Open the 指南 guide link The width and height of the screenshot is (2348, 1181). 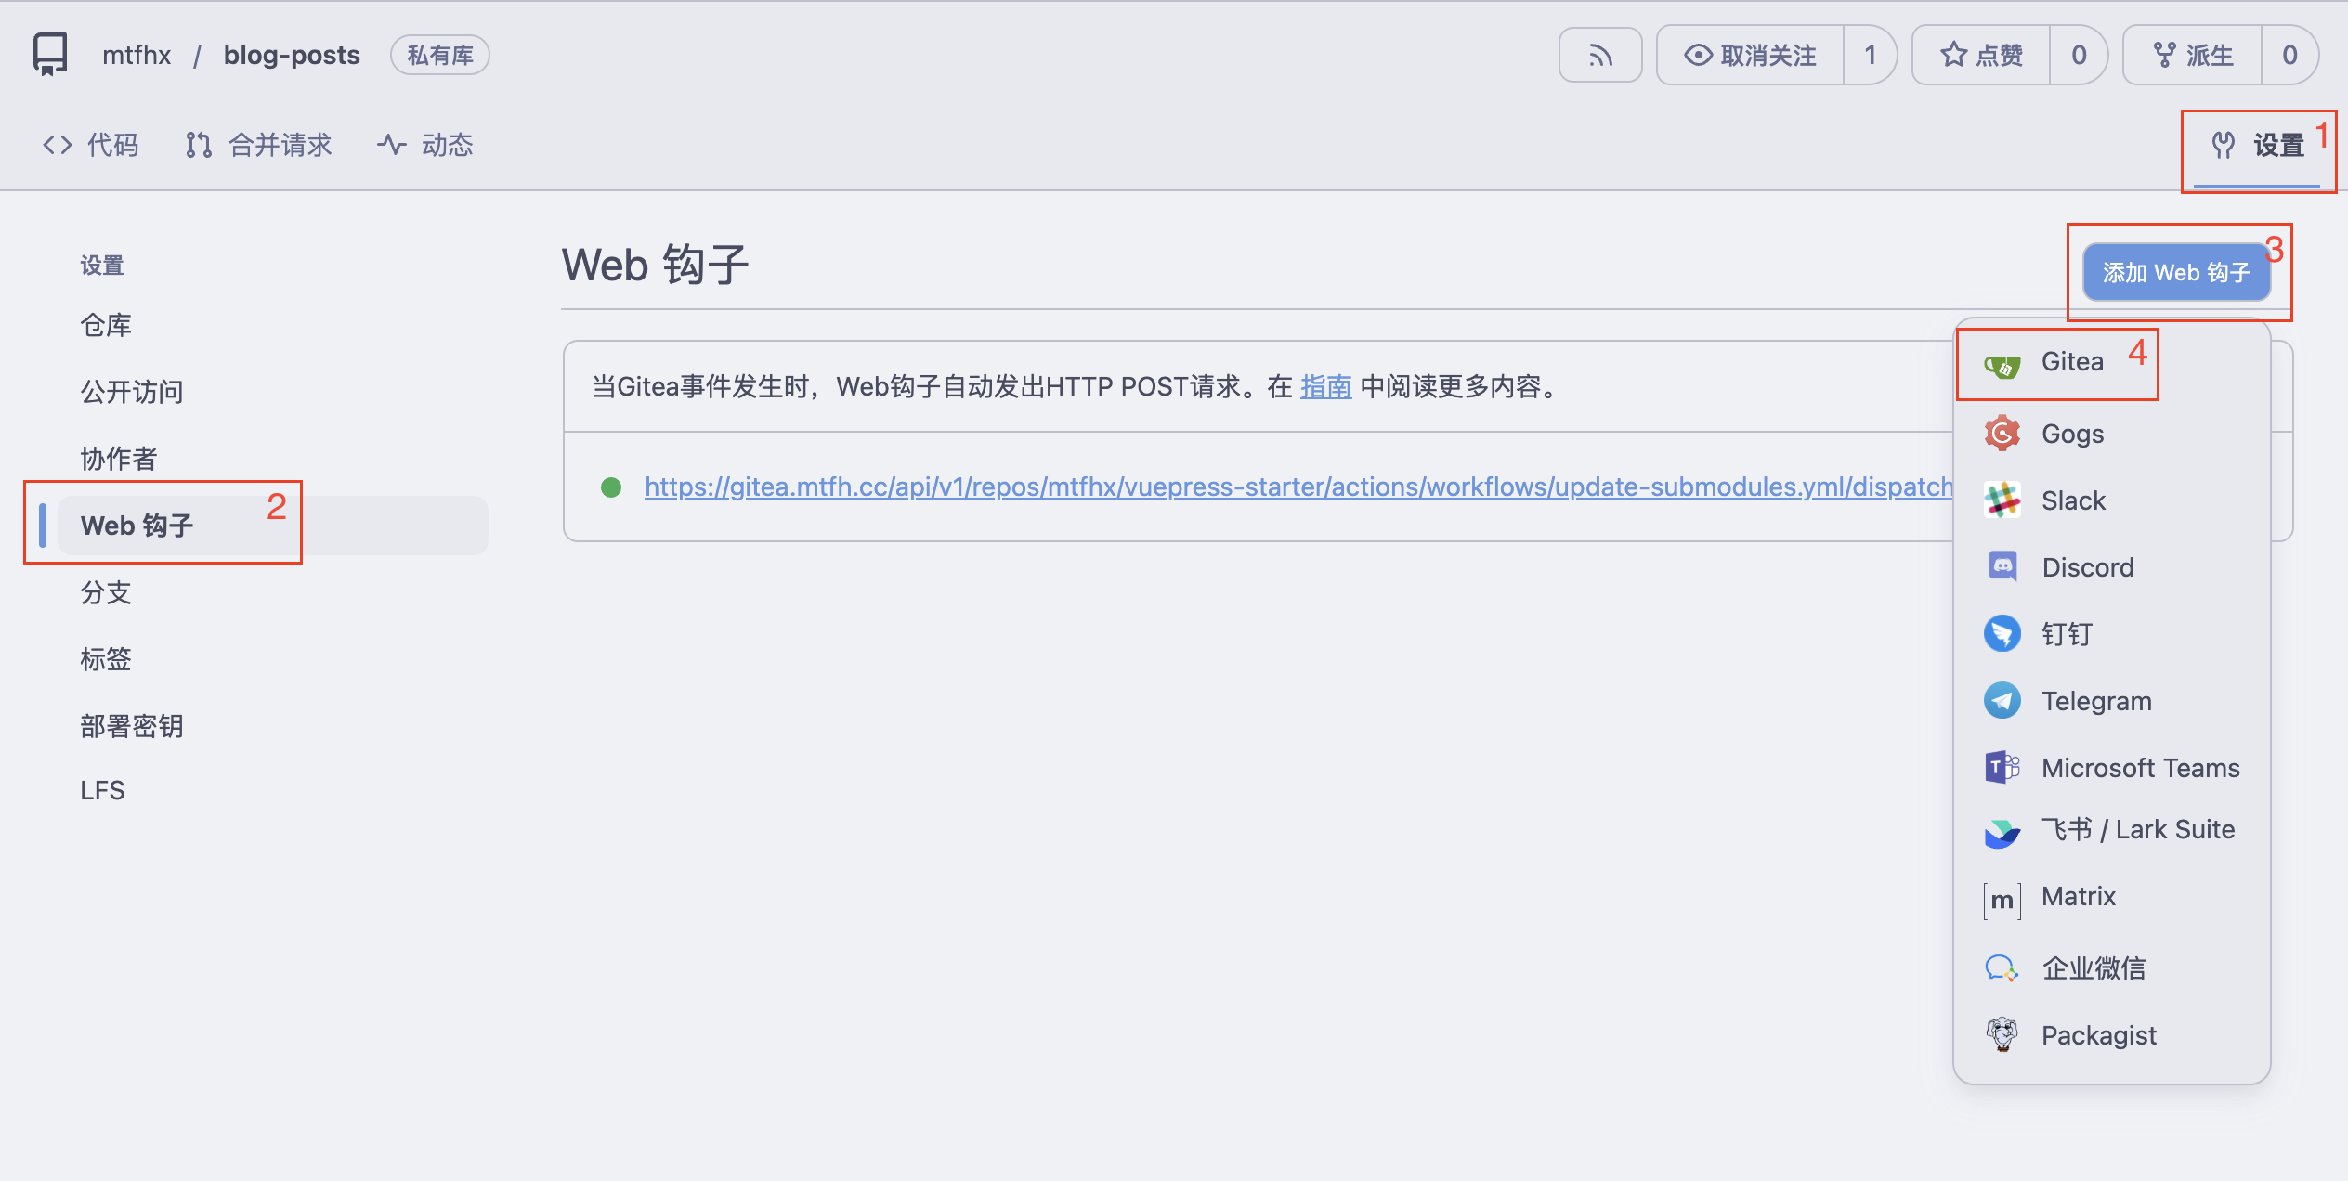pyautogui.click(x=1324, y=387)
